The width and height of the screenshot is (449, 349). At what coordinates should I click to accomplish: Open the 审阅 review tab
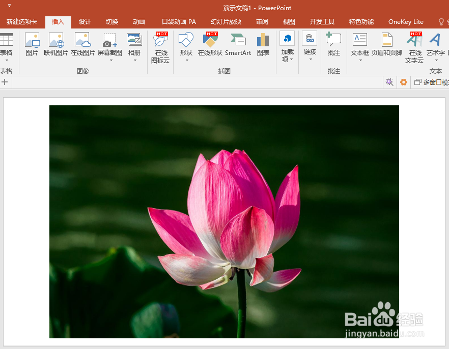[262, 22]
